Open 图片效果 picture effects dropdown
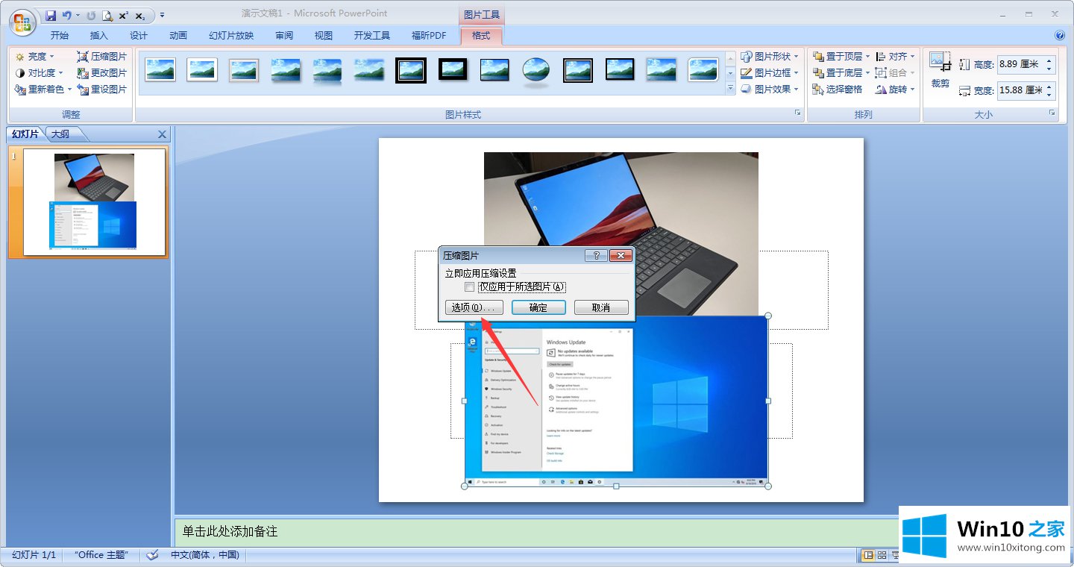The width and height of the screenshot is (1074, 567). [769, 90]
